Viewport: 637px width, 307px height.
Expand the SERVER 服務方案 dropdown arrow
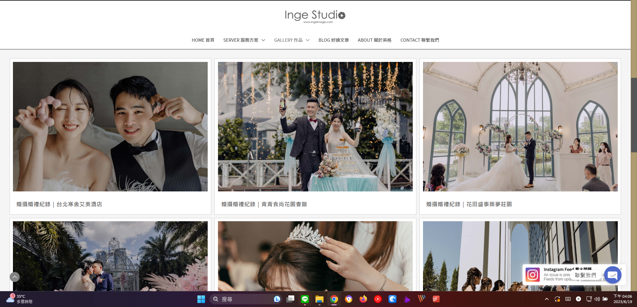tap(263, 40)
